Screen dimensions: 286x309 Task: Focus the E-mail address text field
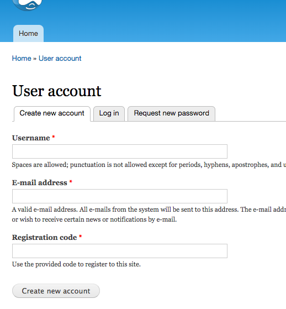[120, 196]
